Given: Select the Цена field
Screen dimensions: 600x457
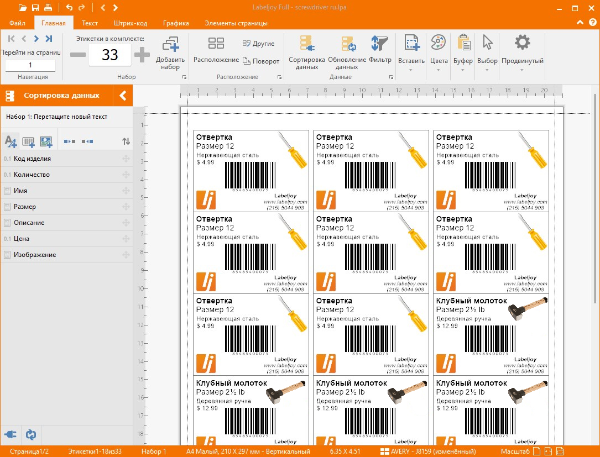Looking at the screenshot, I should 66,239.
